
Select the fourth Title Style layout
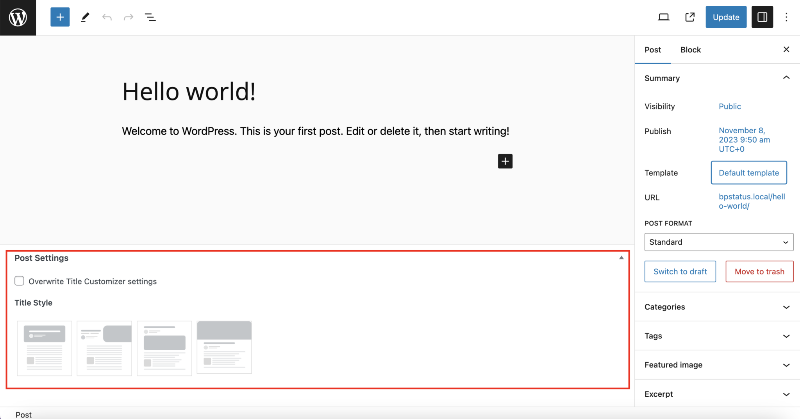click(224, 347)
